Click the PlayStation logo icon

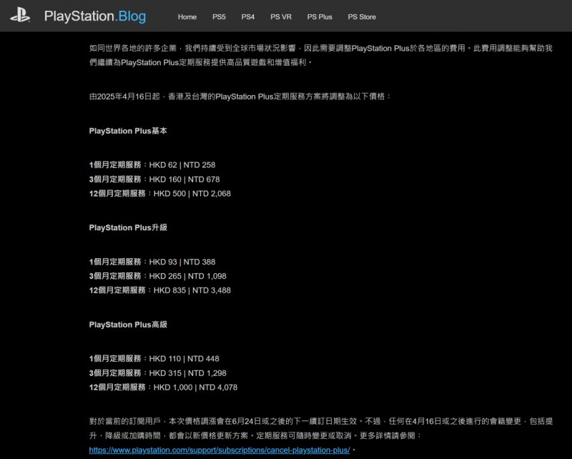pyautogui.click(x=20, y=16)
